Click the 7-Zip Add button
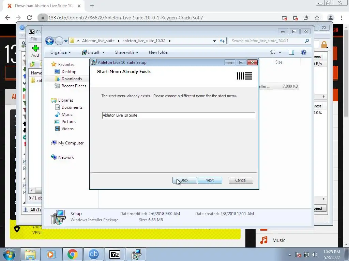This screenshot has height=261, width=349. (35, 51)
